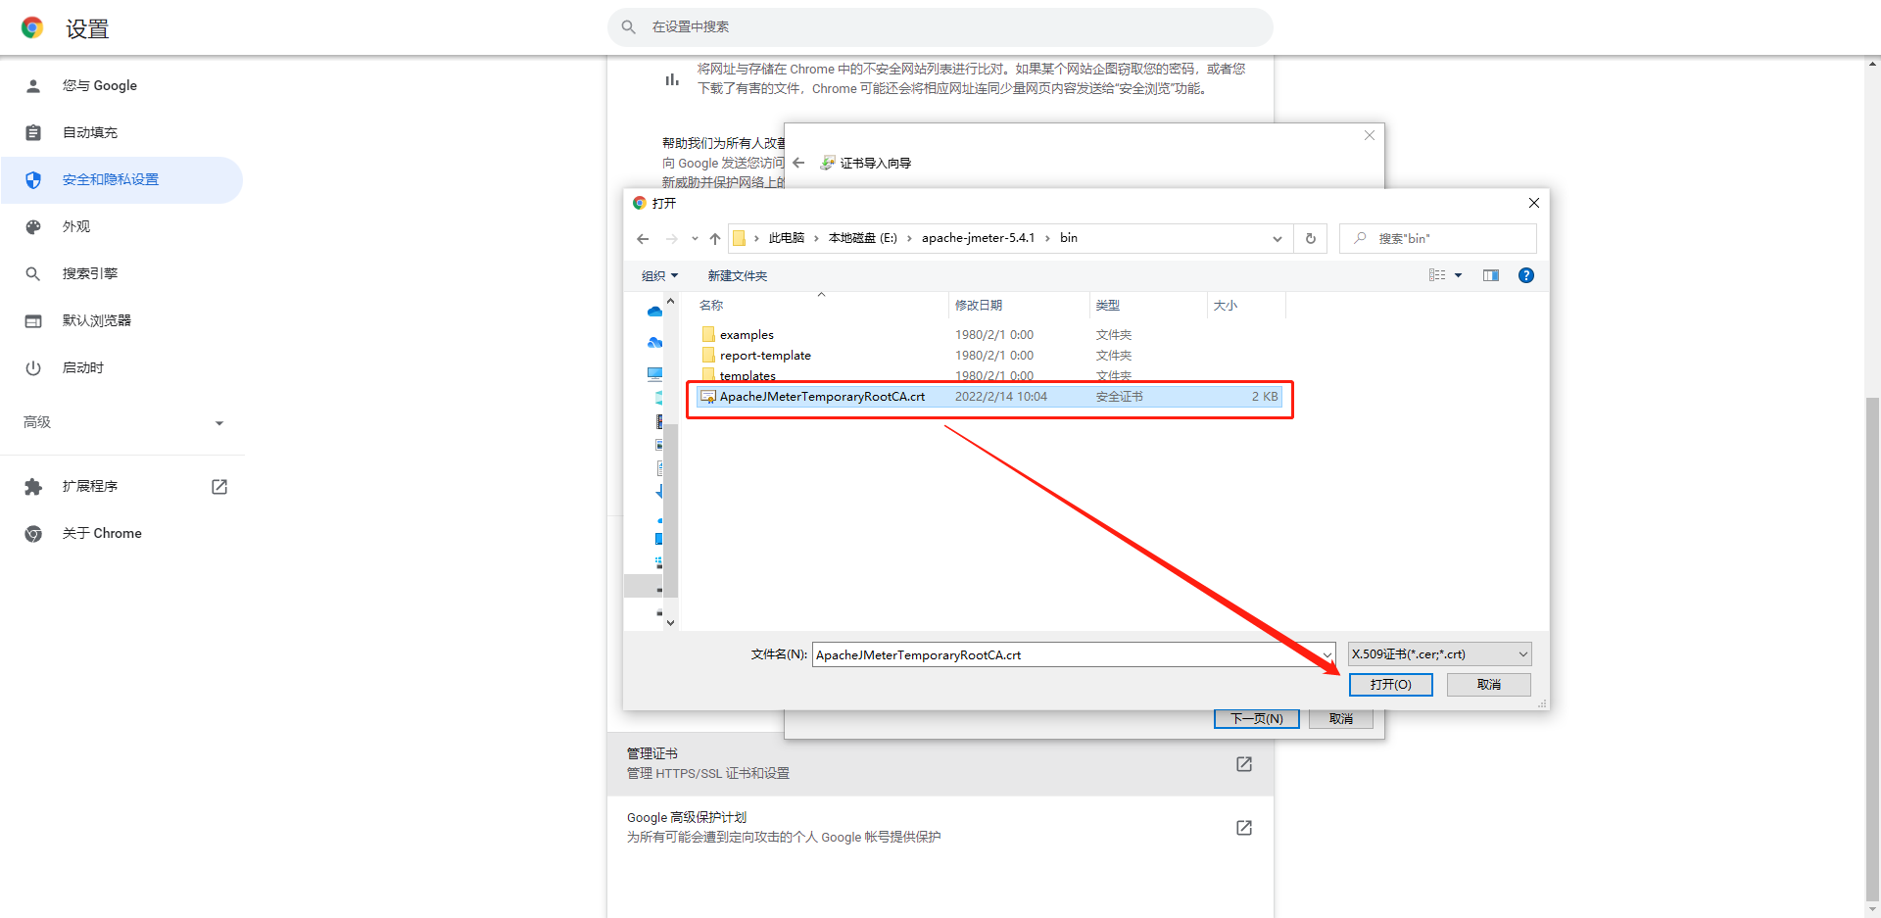Click the 搜索"bin" search box
Viewport: 1881px width, 918px height.
point(1438,239)
